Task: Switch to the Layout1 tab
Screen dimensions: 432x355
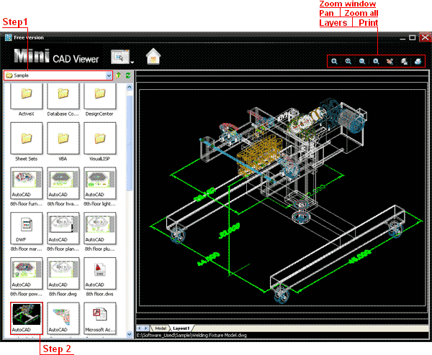Action: point(181,328)
